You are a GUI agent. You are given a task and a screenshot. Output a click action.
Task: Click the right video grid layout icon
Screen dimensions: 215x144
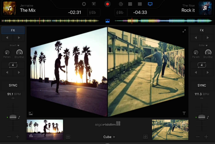click(145, 137)
